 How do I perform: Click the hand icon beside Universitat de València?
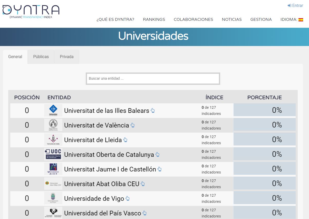(132, 125)
